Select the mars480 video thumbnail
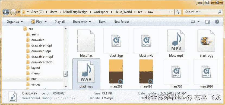The image size is (225, 105). click(x=146, y=72)
